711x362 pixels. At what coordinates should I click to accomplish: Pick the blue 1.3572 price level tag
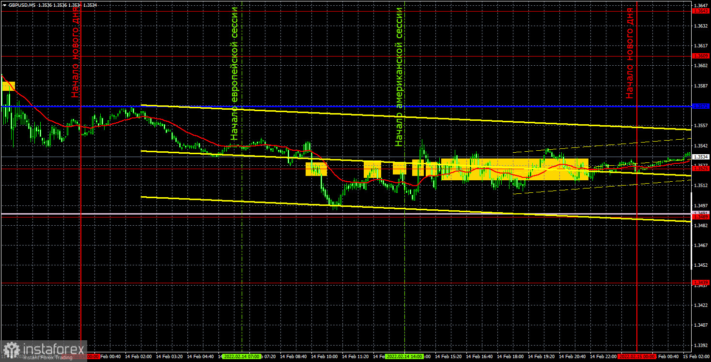pyautogui.click(x=700, y=105)
